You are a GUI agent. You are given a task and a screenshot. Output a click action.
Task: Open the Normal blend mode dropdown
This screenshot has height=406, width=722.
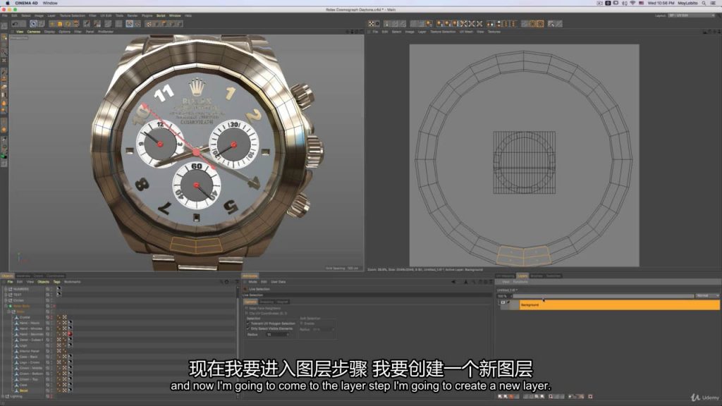[708, 296]
